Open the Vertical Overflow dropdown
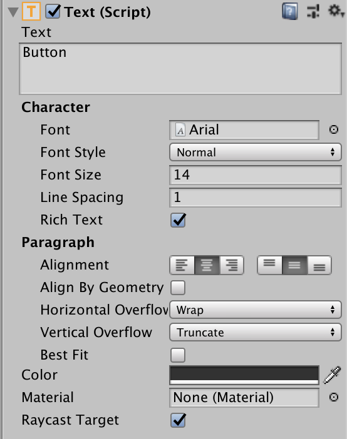The image size is (347, 439). 256,332
